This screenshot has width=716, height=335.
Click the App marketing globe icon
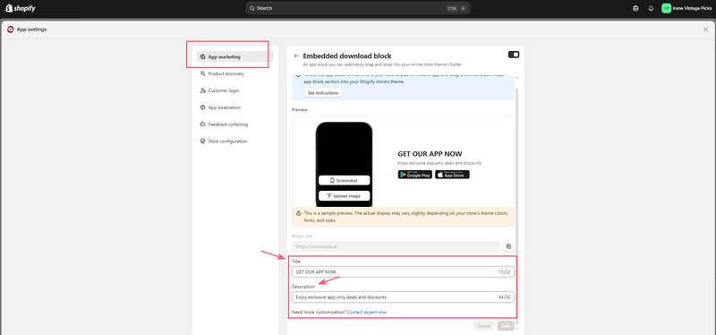(203, 56)
